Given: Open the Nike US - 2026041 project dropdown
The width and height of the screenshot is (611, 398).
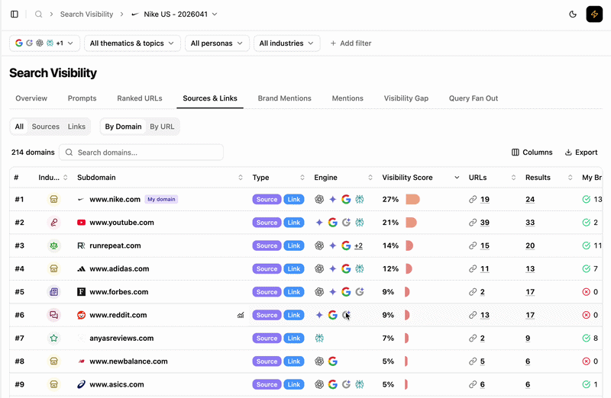Looking at the screenshot, I should (x=175, y=14).
